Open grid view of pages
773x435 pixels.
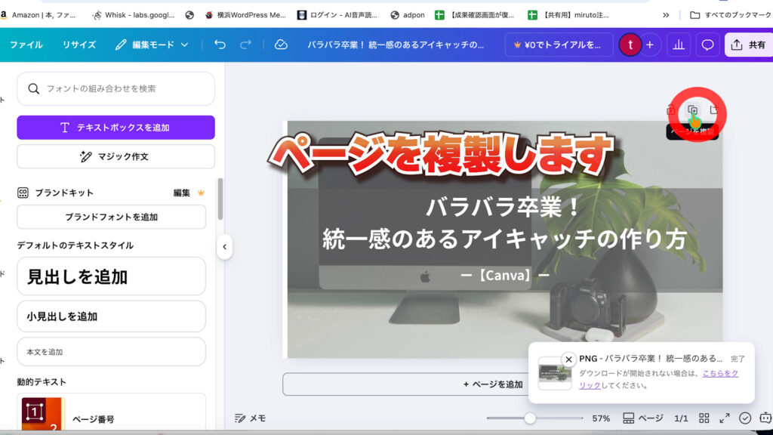tap(704, 418)
